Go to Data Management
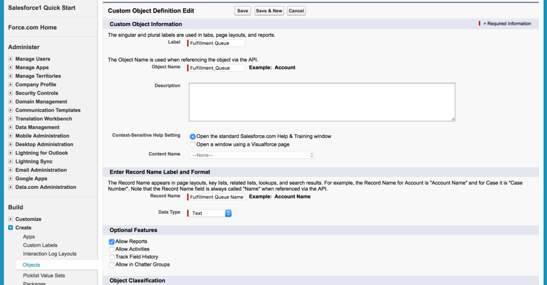The image size is (547, 285). tap(37, 127)
